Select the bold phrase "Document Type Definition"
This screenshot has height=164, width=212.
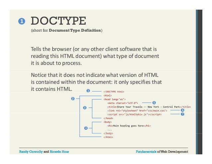(75, 30)
